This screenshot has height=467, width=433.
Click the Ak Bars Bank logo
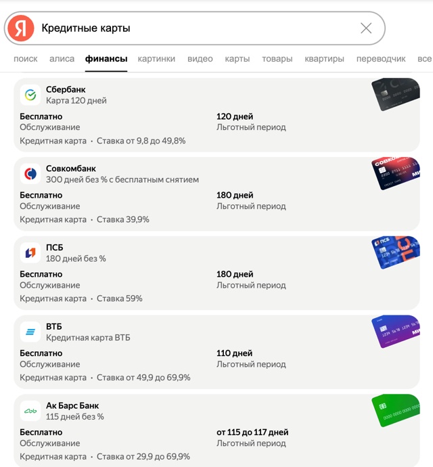tap(30, 411)
